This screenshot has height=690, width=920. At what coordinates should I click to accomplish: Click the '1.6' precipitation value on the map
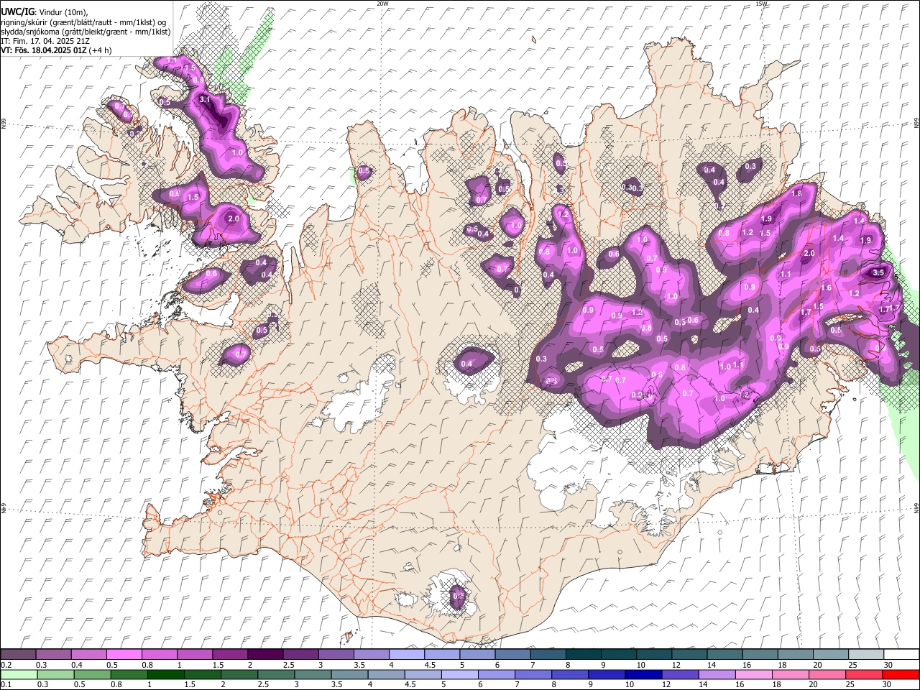tap(827, 288)
